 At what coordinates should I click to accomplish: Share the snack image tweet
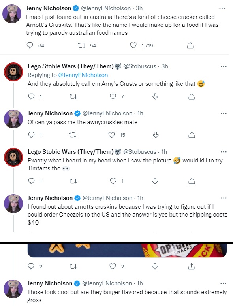click(192, 266)
